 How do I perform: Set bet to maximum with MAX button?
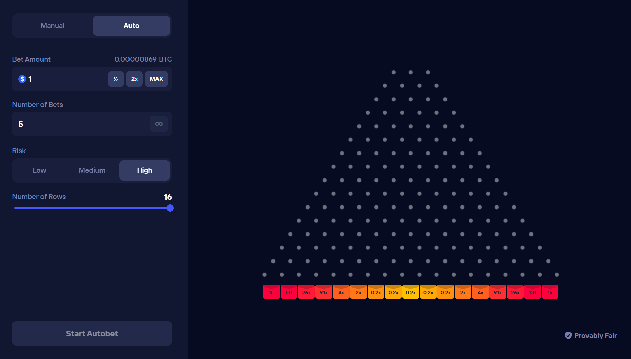pos(156,79)
